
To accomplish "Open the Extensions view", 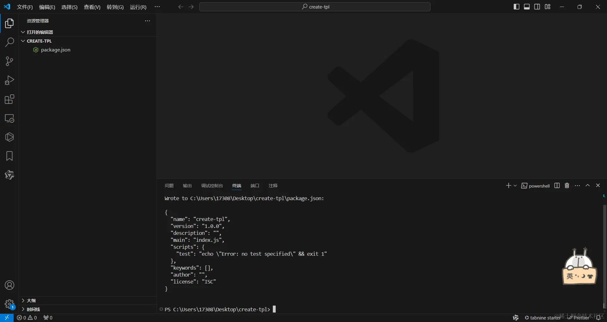I will coord(9,99).
